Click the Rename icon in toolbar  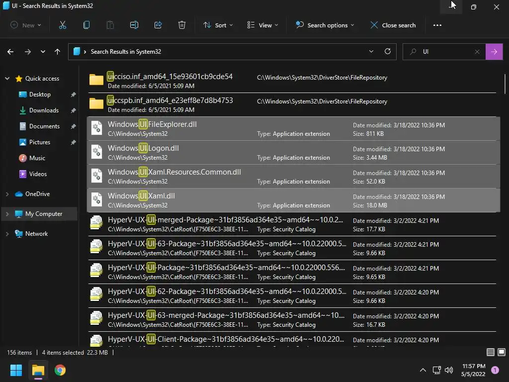pyautogui.click(x=134, y=25)
